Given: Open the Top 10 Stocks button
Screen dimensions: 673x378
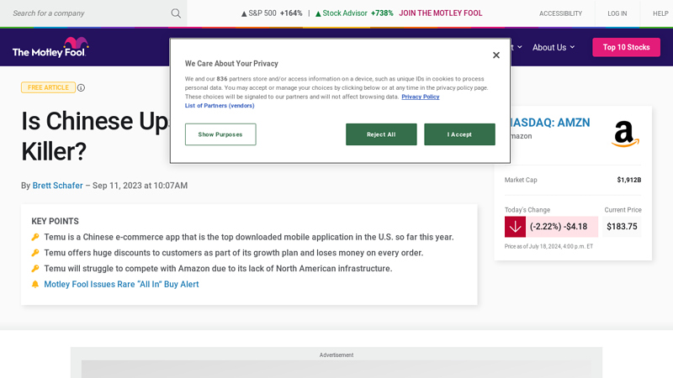Looking at the screenshot, I should (626, 47).
